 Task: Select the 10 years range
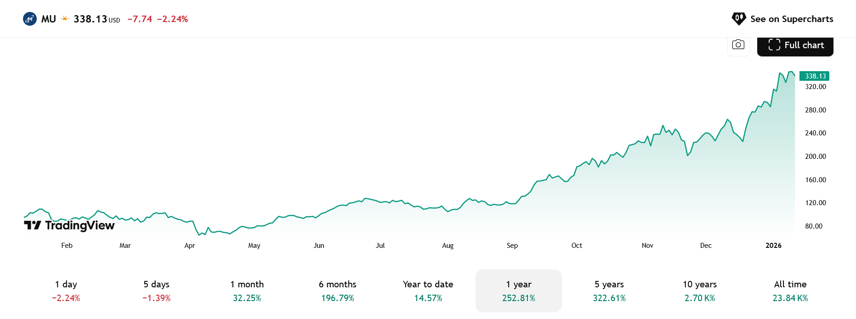[700, 291]
